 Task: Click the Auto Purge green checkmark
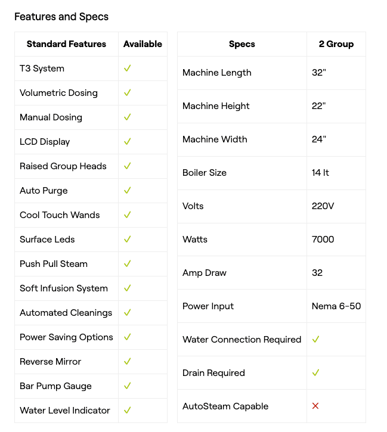[x=127, y=191]
